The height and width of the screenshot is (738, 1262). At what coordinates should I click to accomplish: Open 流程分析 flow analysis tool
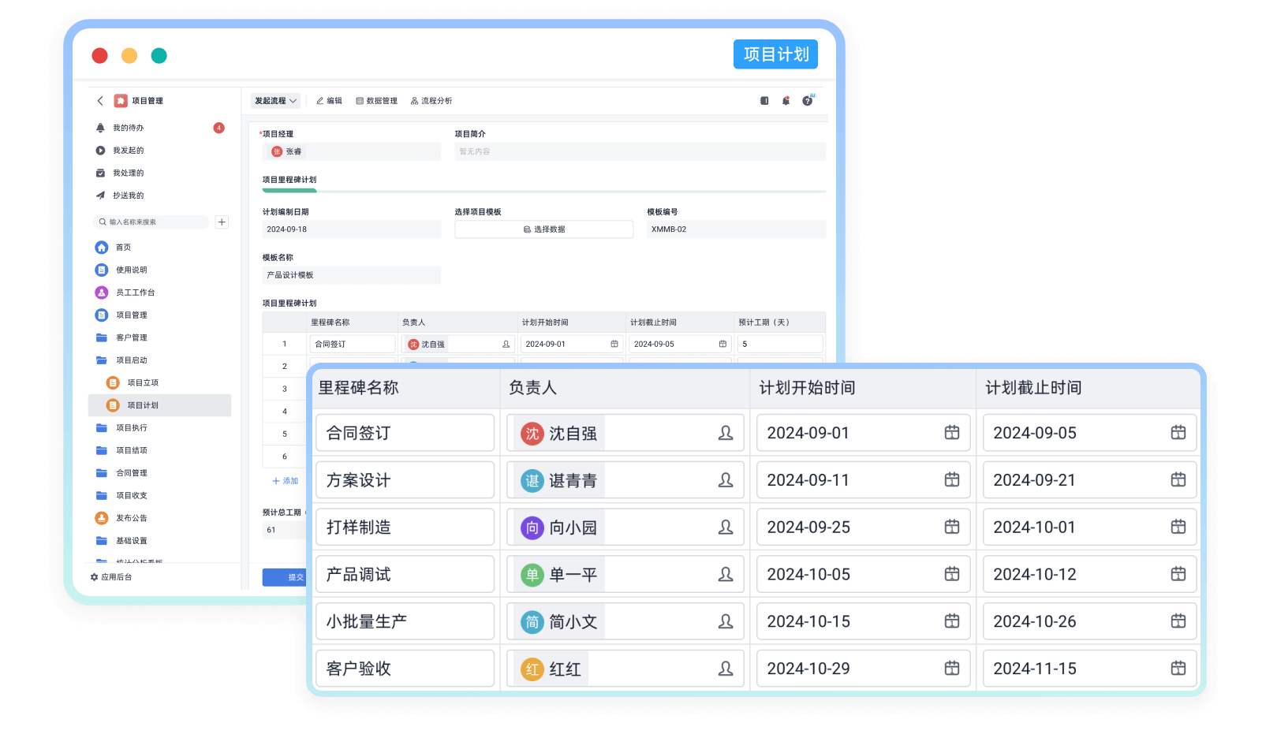[431, 100]
